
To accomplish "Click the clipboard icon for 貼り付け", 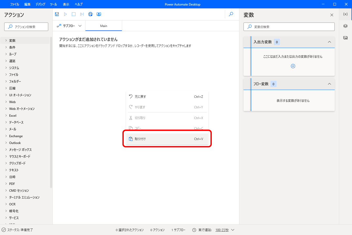I will (131, 139).
